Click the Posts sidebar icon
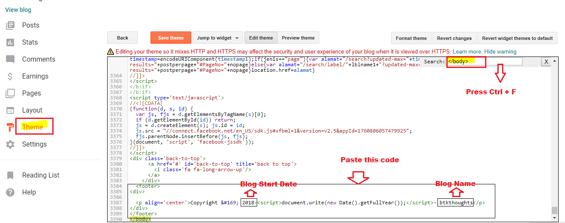 pos(10,25)
